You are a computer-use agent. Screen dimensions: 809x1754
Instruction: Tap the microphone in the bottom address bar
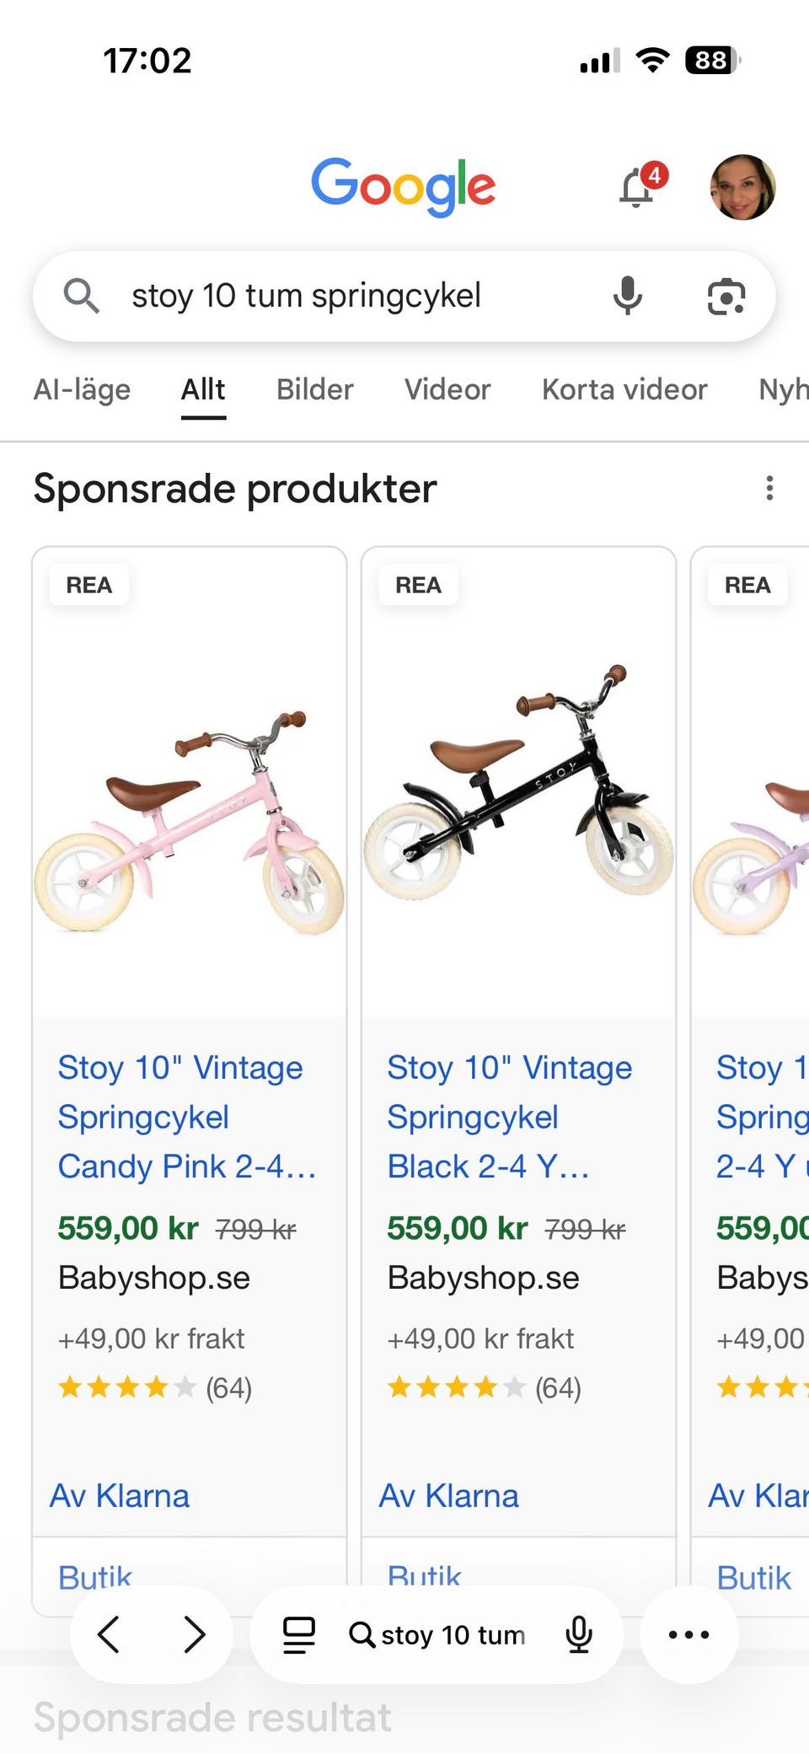579,1634
